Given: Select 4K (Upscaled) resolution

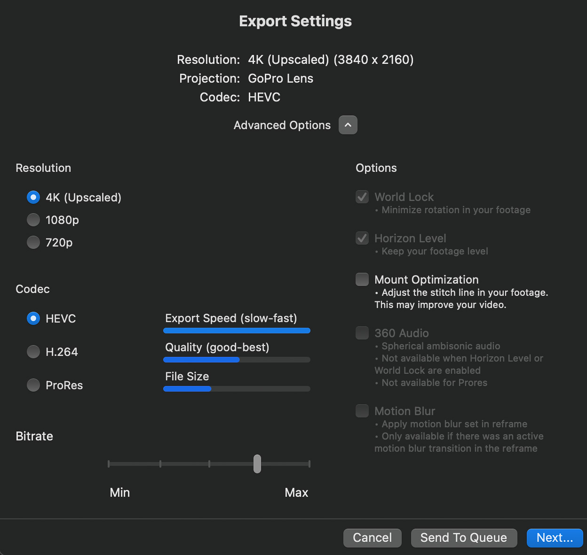Looking at the screenshot, I should 33,197.
